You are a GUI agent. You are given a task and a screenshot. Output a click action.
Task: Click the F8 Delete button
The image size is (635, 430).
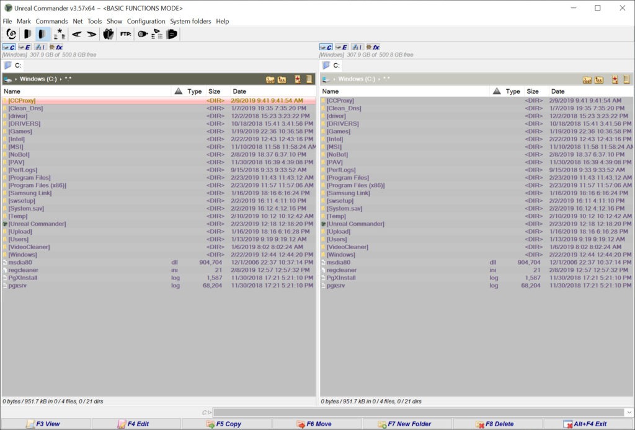498,424
